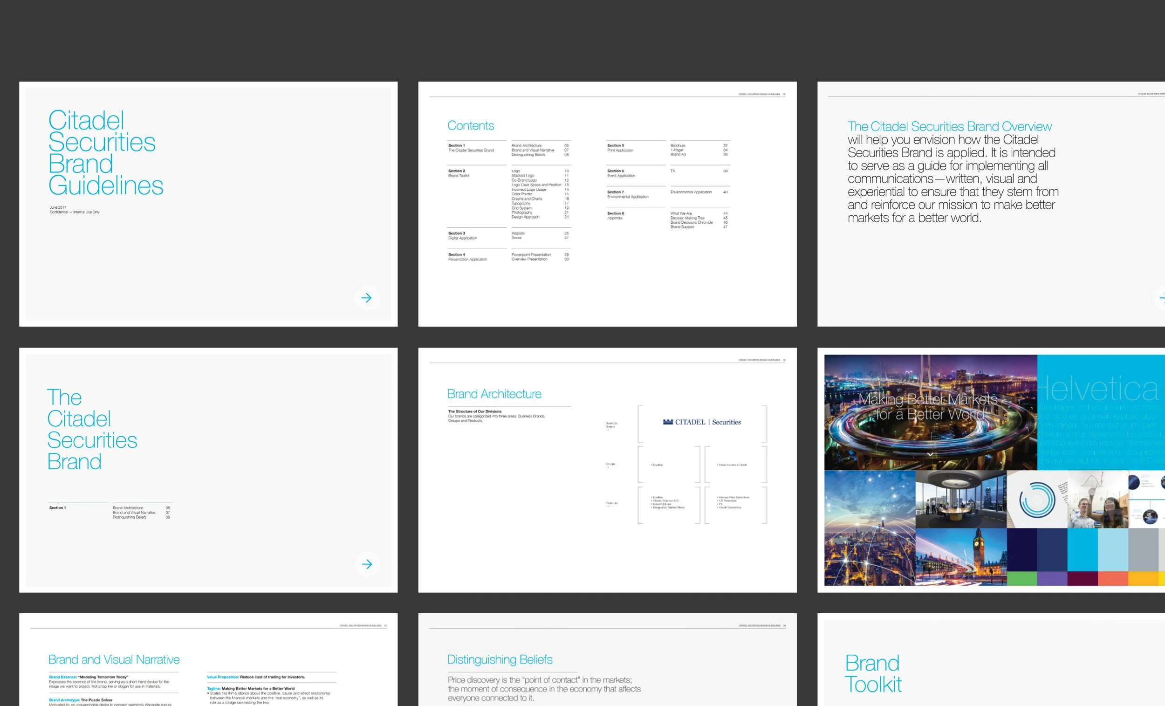Screen dimensions: 1165x706
Task: Select the light blue color swatch
Action: click(1112, 549)
